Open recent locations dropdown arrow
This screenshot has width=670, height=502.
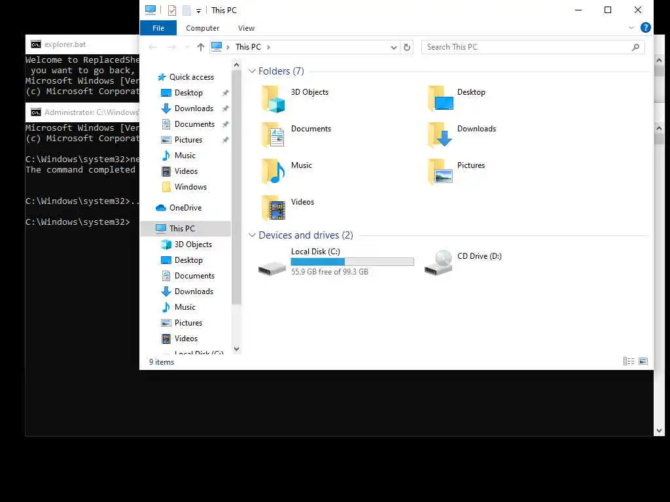(186, 47)
